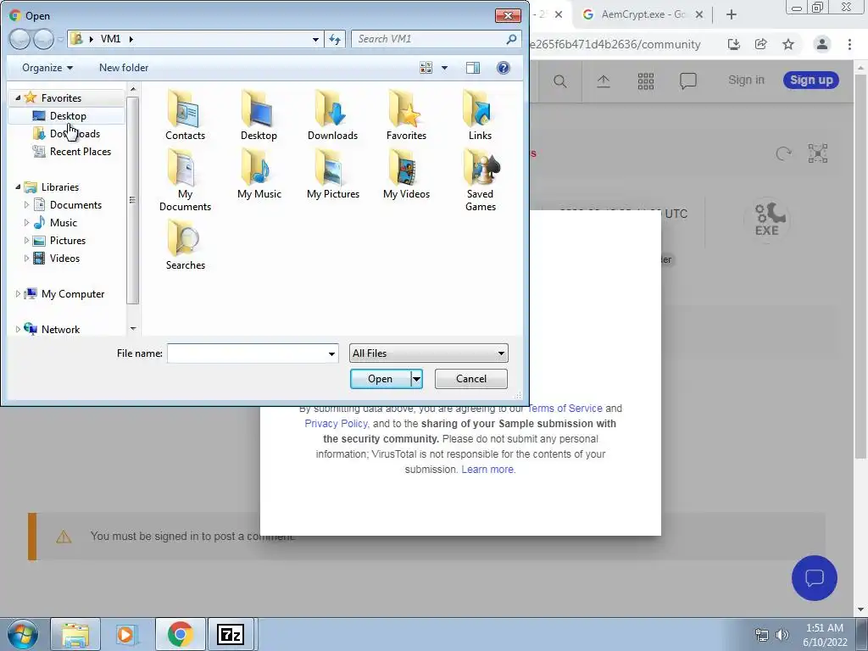This screenshot has width=868, height=651.
Task: Click the VirusTotal reanalyze circular arrow icon
Action: pyautogui.click(x=783, y=153)
